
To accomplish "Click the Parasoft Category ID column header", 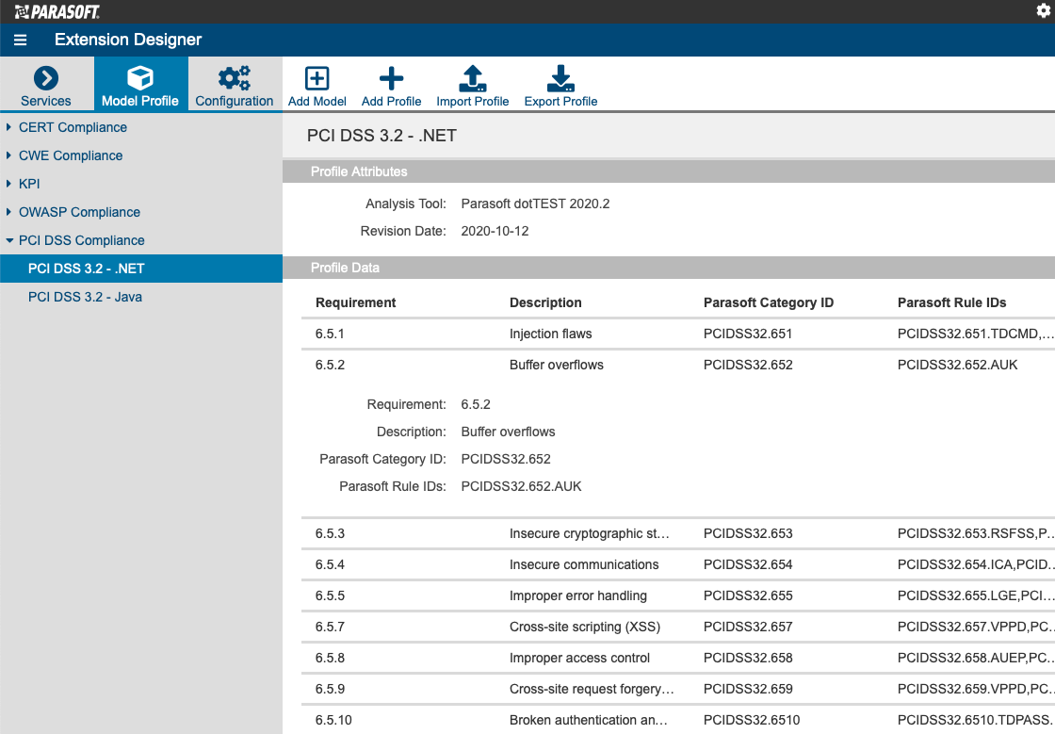I will pyautogui.click(x=769, y=302).
